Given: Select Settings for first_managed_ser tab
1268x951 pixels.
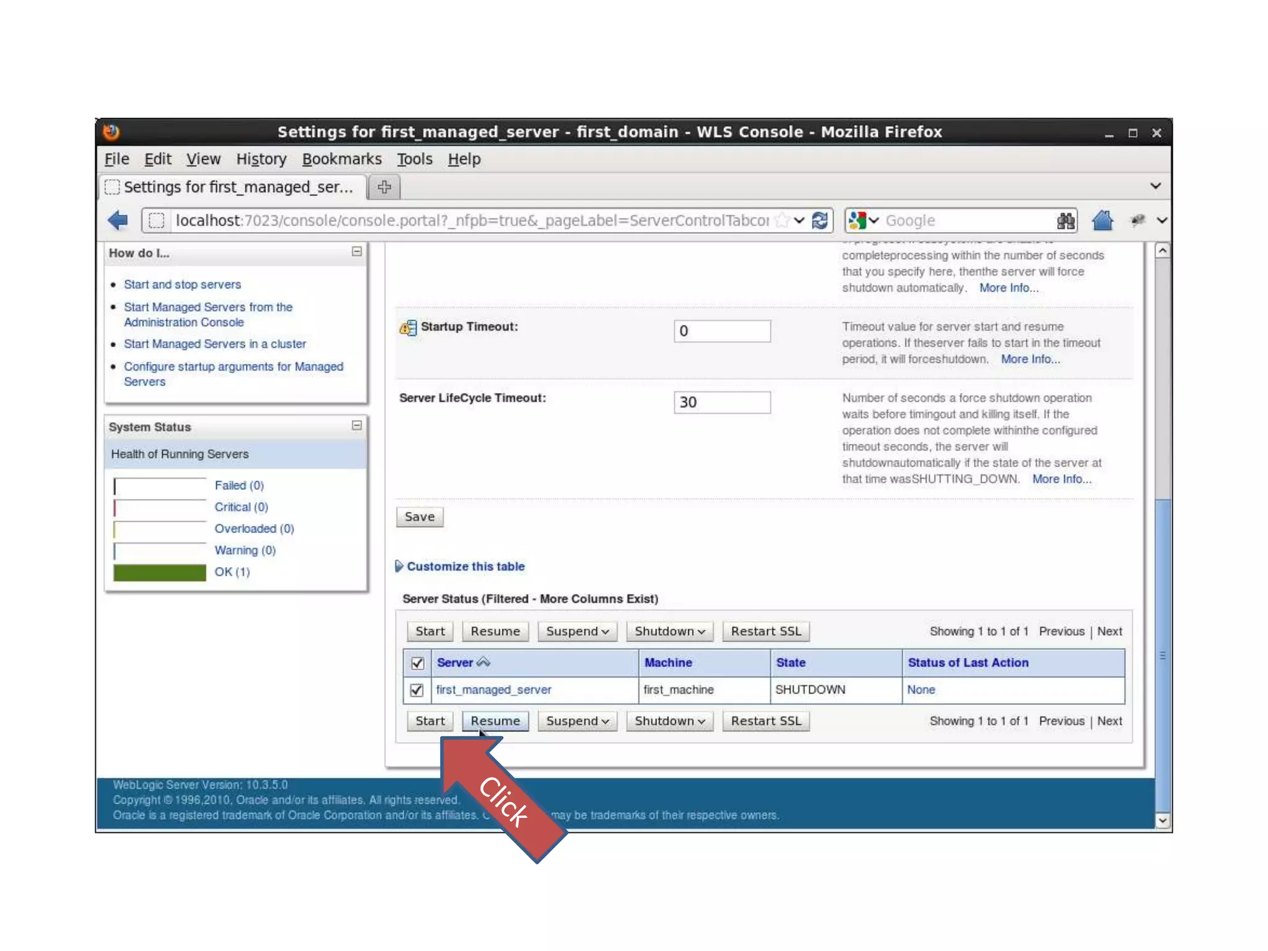Looking at the screenshot, I should tap(232, 187).
